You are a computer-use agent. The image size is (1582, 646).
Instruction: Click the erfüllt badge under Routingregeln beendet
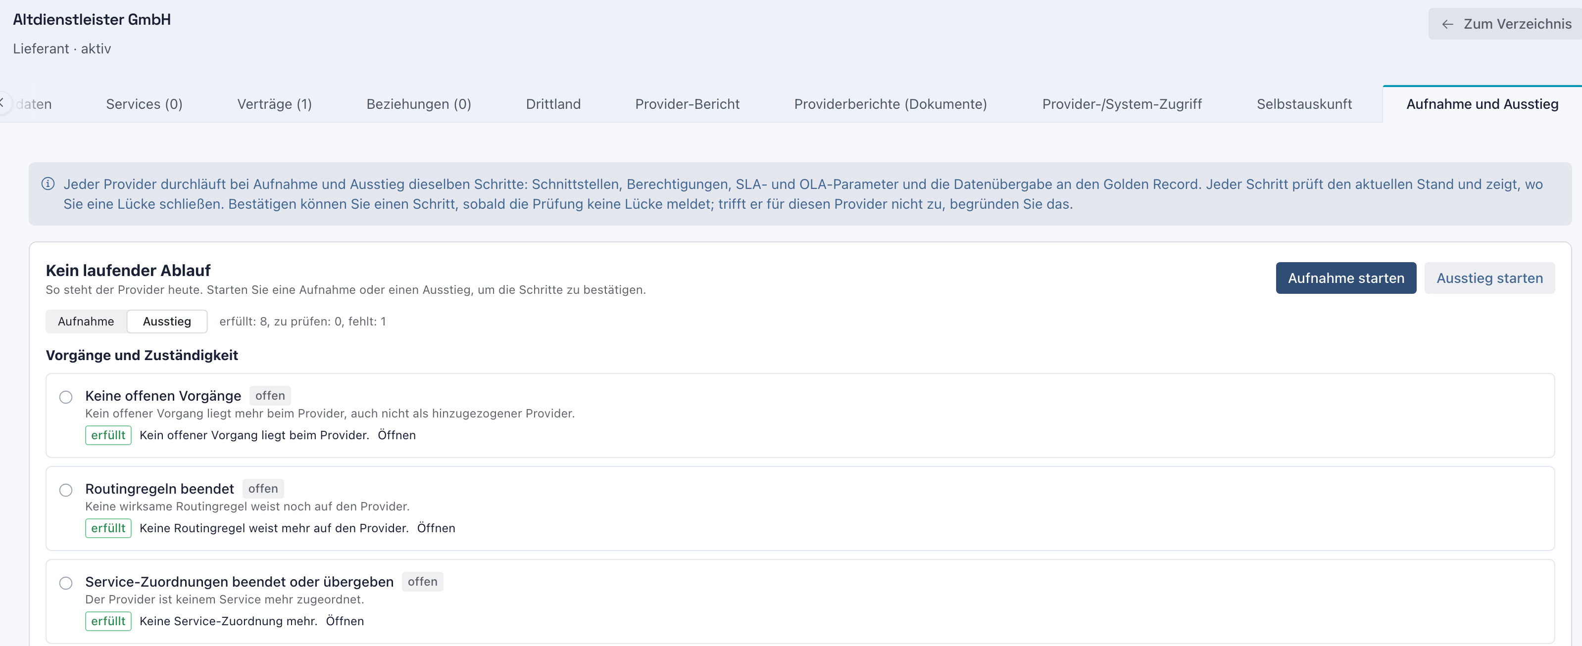[108, 528]
